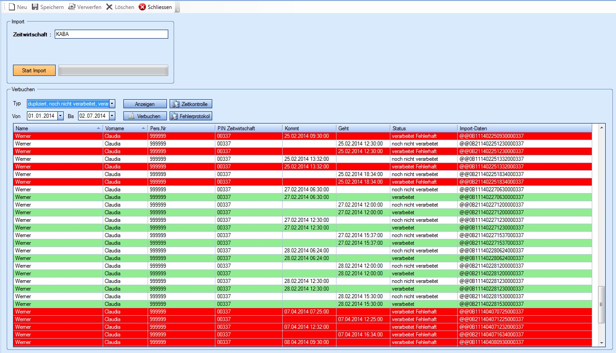Open the Von date picker arrow
Viewport: 616px width, 353px height.
coord(60,116)
